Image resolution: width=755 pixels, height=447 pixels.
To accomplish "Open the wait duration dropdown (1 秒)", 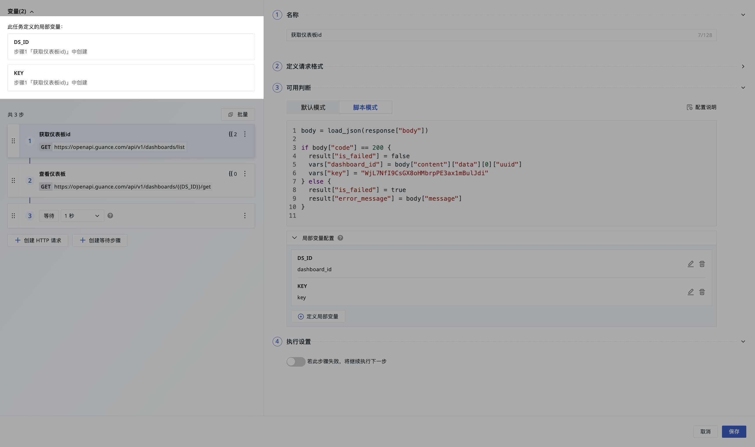I will (82, 216).
